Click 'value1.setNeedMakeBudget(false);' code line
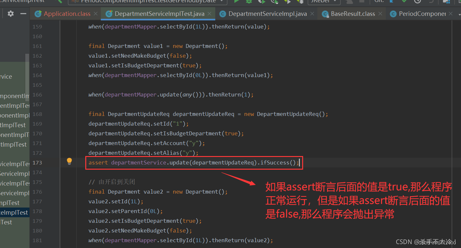The width and height of the screenshot is (461, 248). point(140,56)
